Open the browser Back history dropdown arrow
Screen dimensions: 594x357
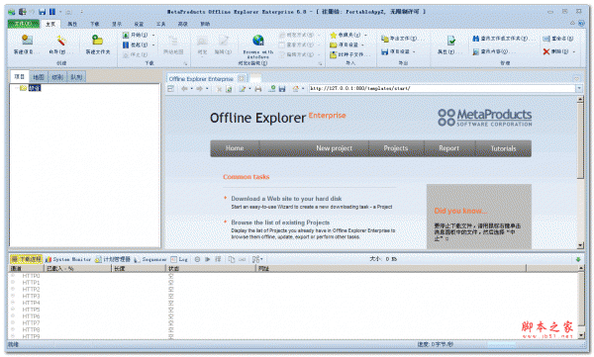pyautogui.click(x=192, y=89)
